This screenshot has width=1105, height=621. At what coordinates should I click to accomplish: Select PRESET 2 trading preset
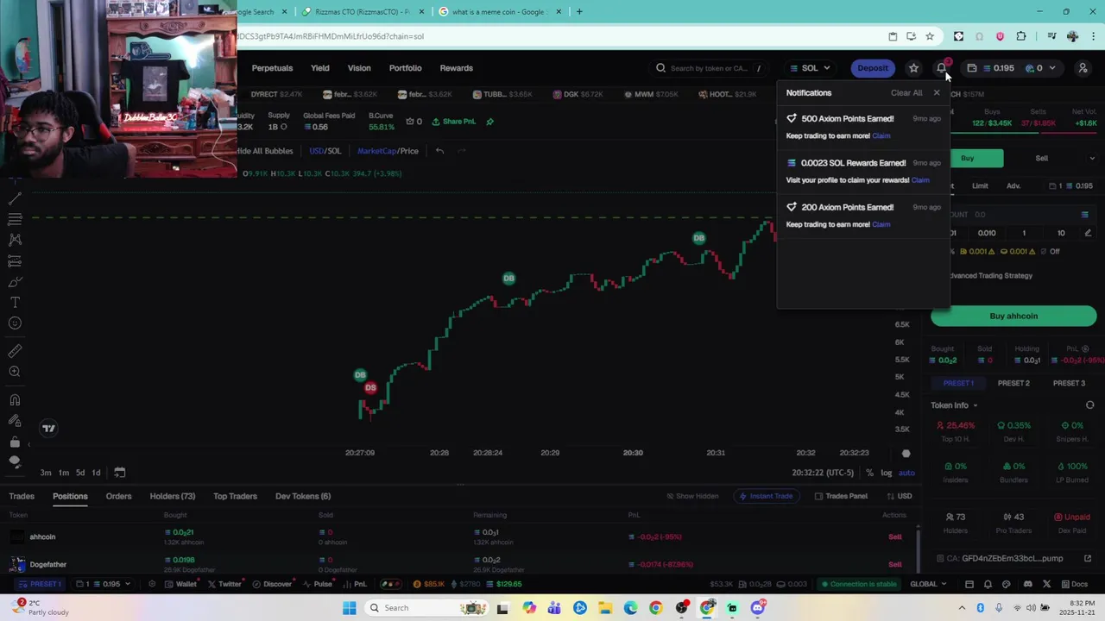[1013, 383]
